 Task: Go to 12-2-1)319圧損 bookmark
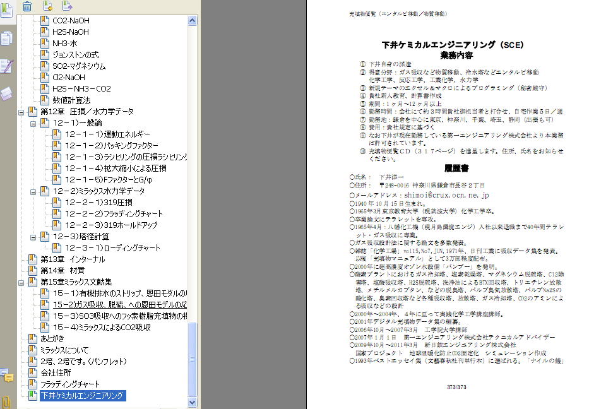tap(99, 203)
